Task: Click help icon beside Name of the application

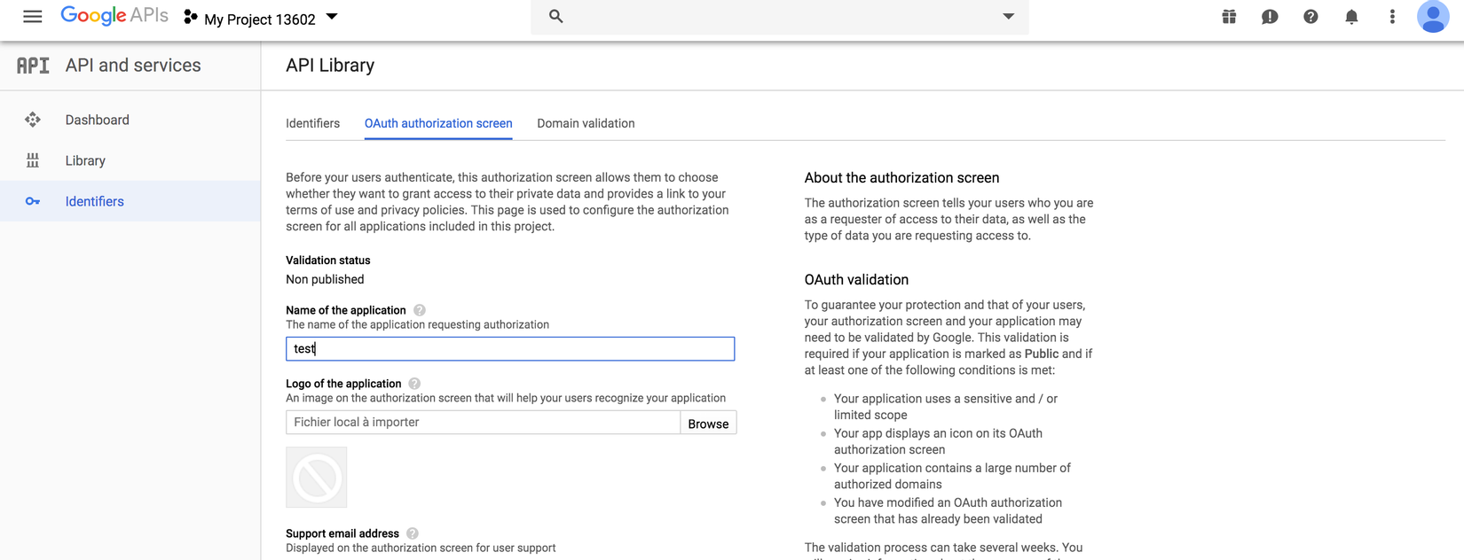Action: [x=420, y=310]
